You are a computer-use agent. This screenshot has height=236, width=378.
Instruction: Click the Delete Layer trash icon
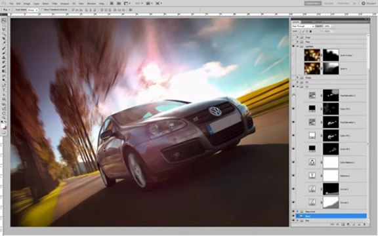364,224
